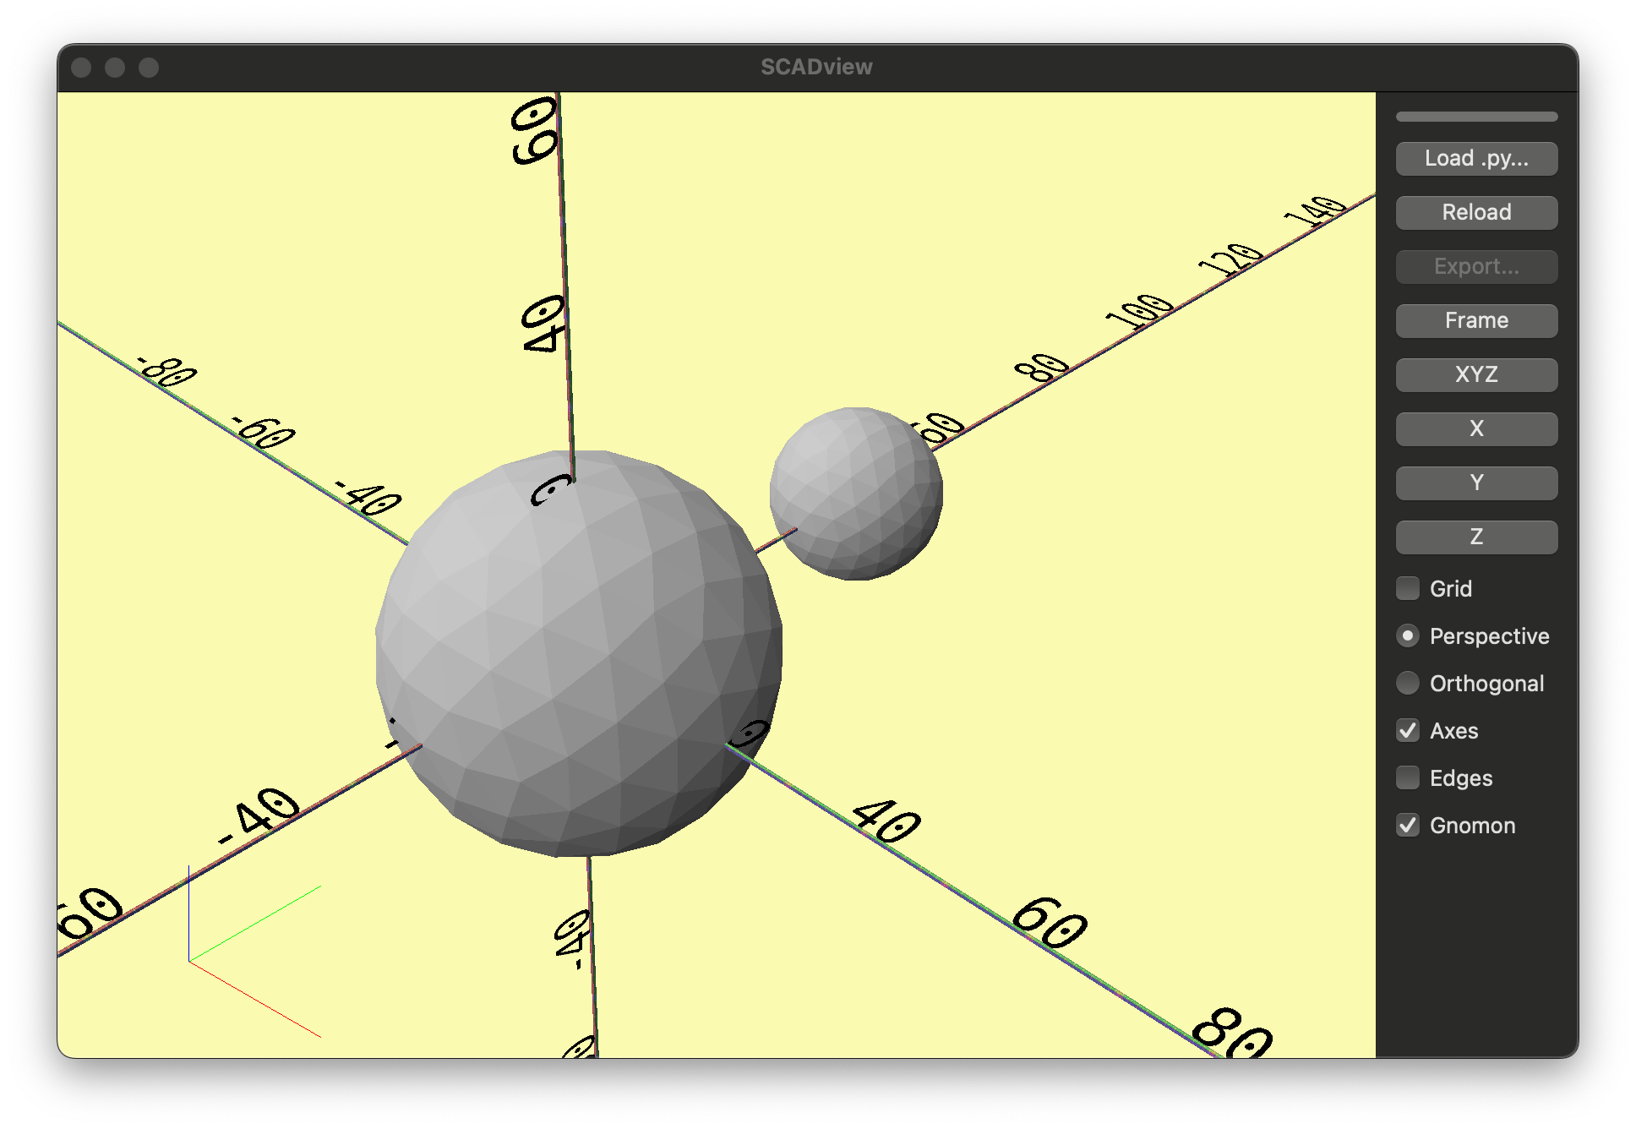The image size is (1636, 1129).
Task: Switch to Y axis view
Action: tap(1475, 483)
